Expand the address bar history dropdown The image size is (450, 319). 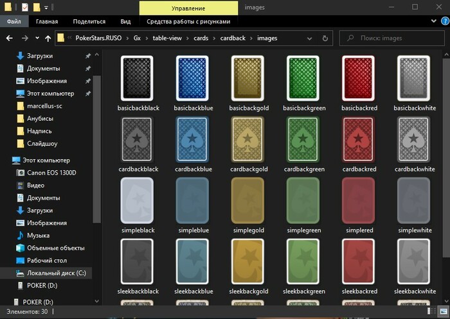(x=309, y=39)
